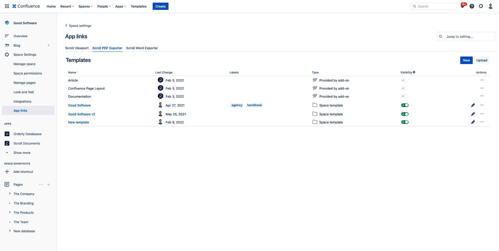Disable visibility for New template
The height and width of the screenshot is (251, 499).
pyautogui.click(x=405, y=122)
